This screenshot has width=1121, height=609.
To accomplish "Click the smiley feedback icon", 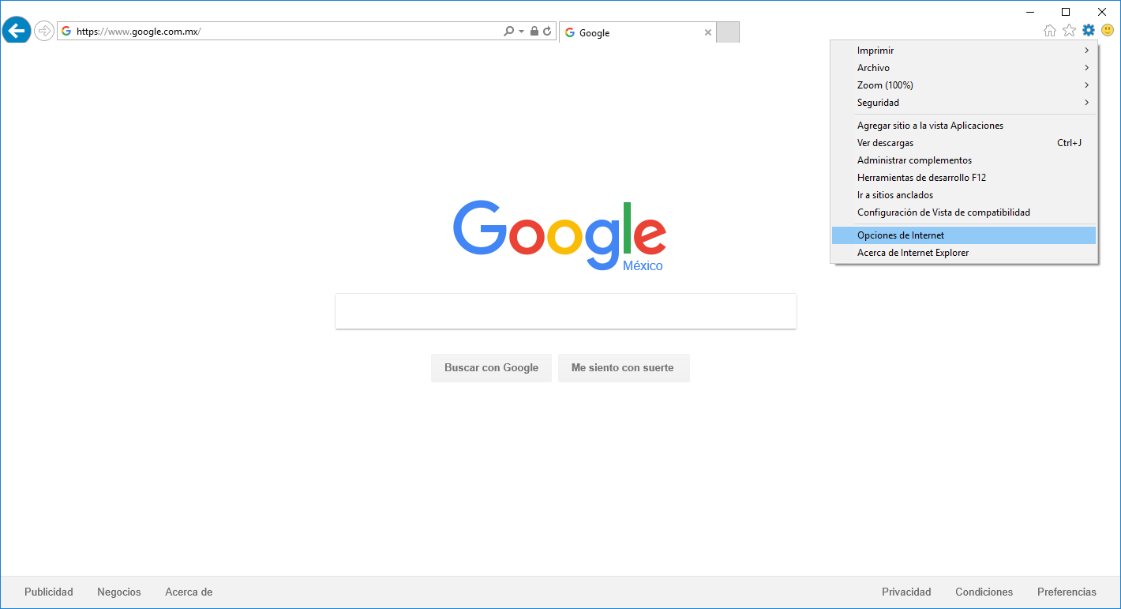I will (1108, 31).
